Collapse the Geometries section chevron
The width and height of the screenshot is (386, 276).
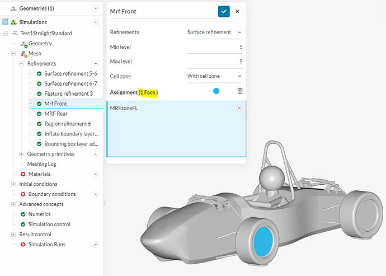pyautogui.click(x=5, y=8)
